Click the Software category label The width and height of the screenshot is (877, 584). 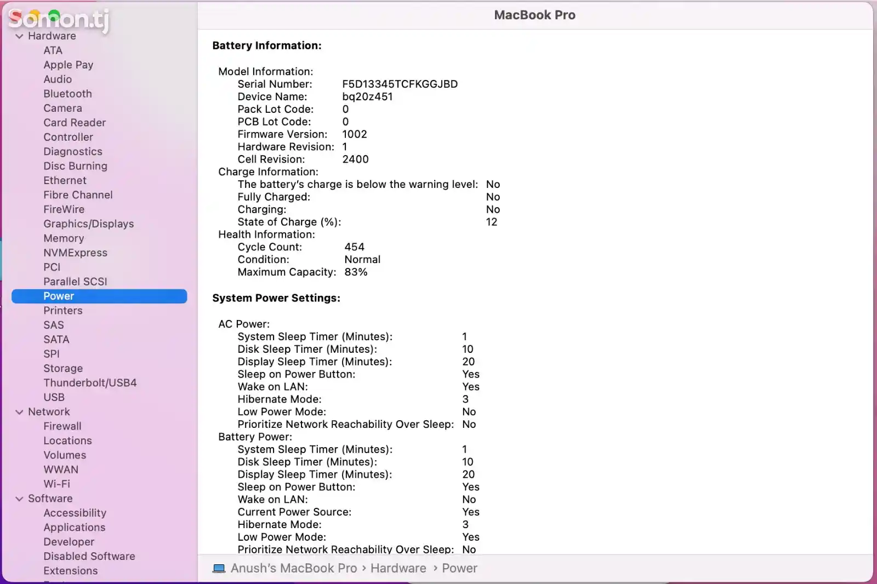click(x=50, y=499)
